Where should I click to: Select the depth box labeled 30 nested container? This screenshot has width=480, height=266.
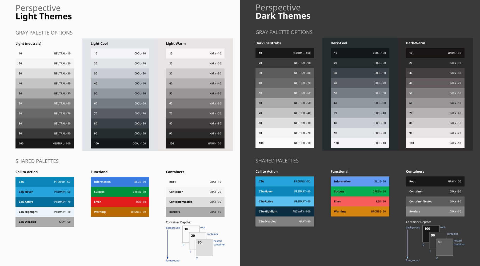pos(204,247)
